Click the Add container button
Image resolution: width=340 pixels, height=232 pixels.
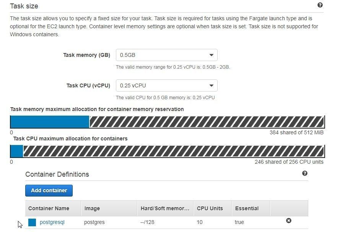click(49, 190)
